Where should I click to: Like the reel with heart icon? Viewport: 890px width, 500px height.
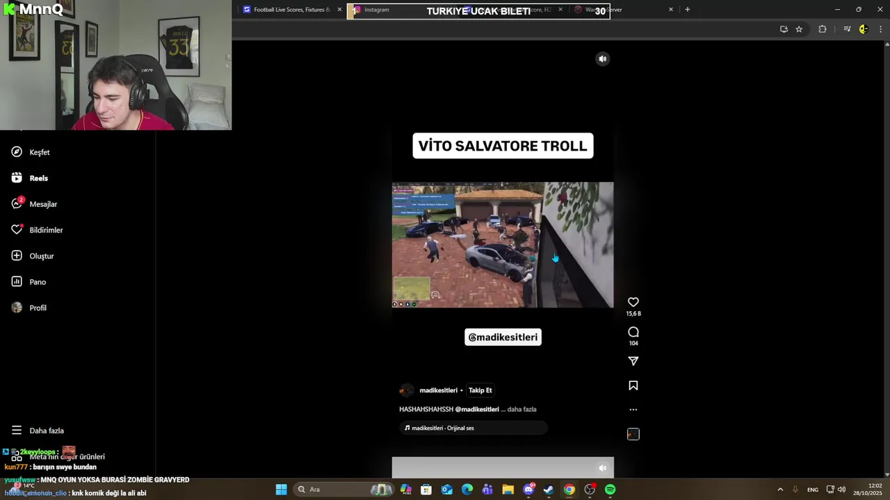click(633, 302)
